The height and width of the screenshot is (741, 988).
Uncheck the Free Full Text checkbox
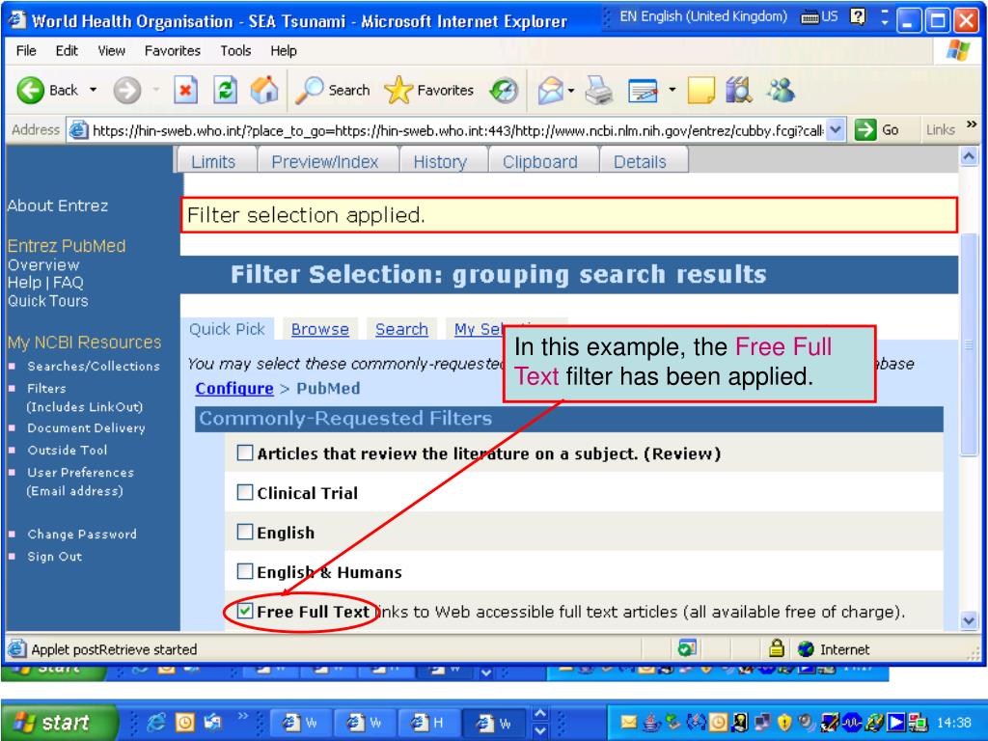coord(245,611)
